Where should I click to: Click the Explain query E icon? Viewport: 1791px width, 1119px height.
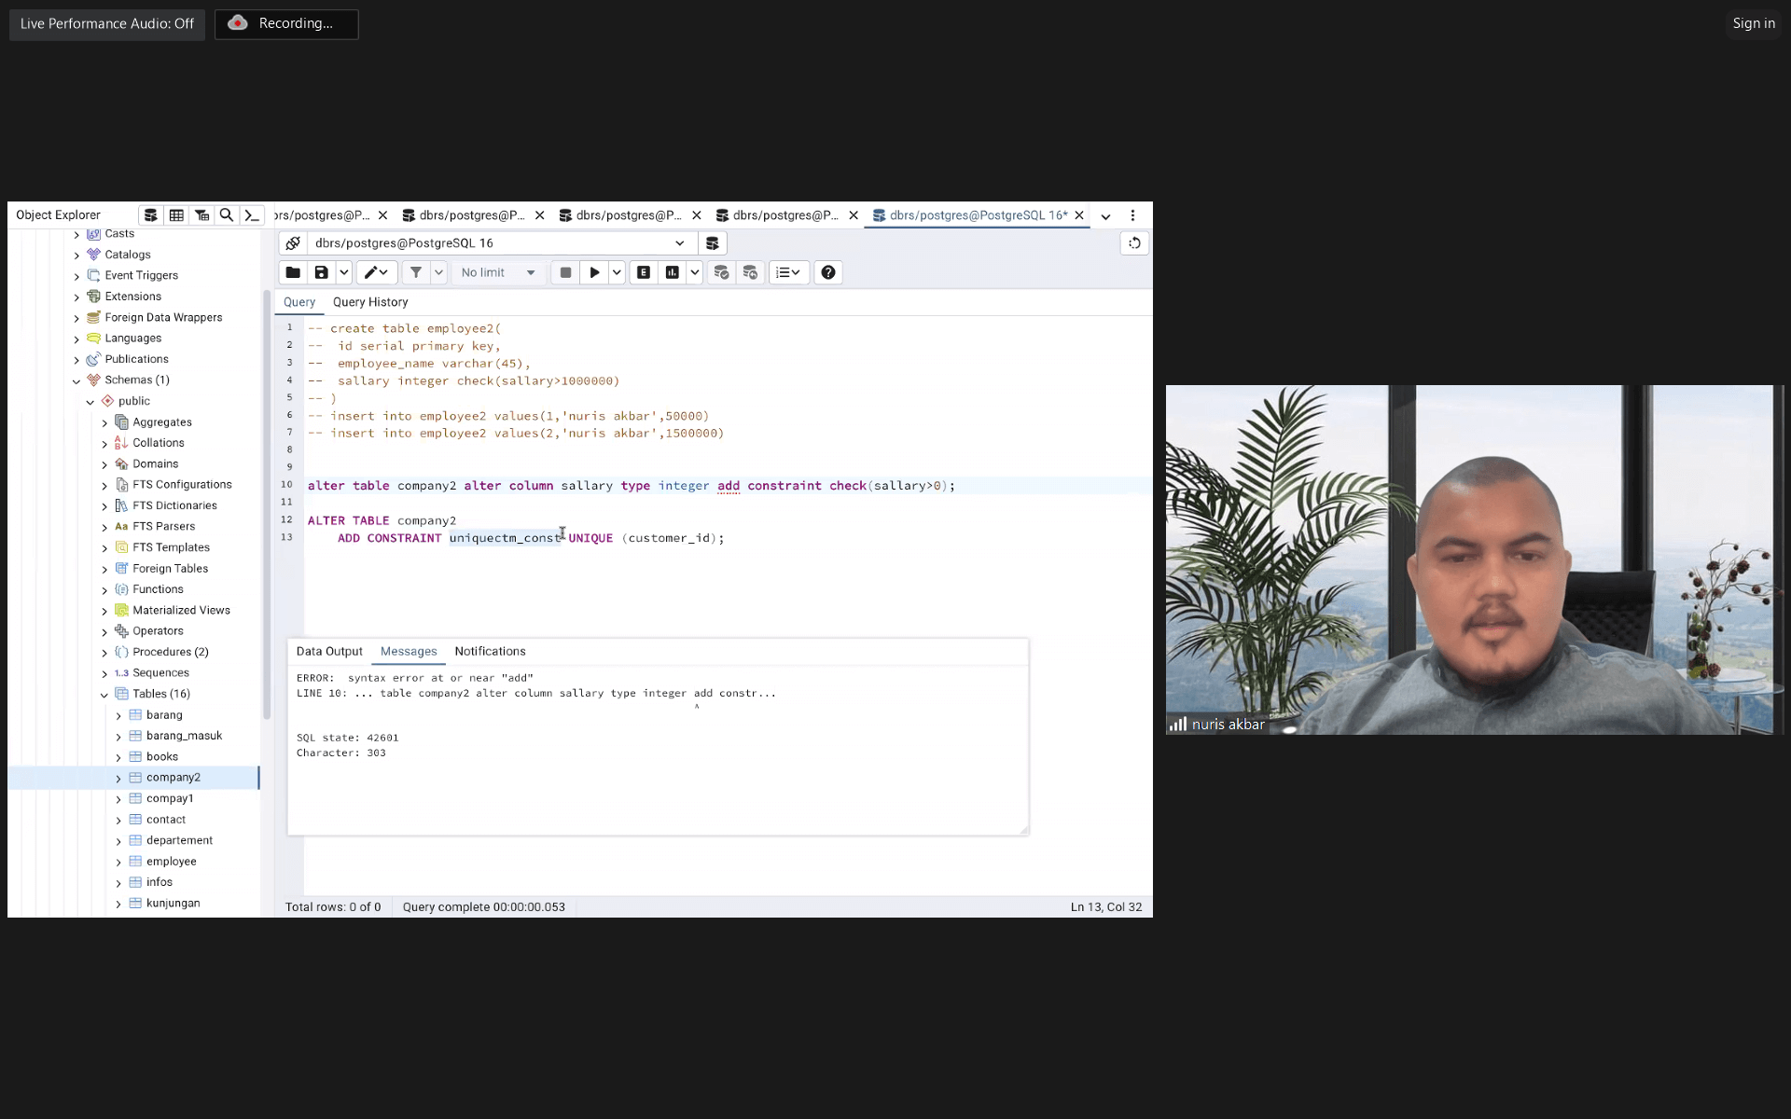[x=644, y=272]
